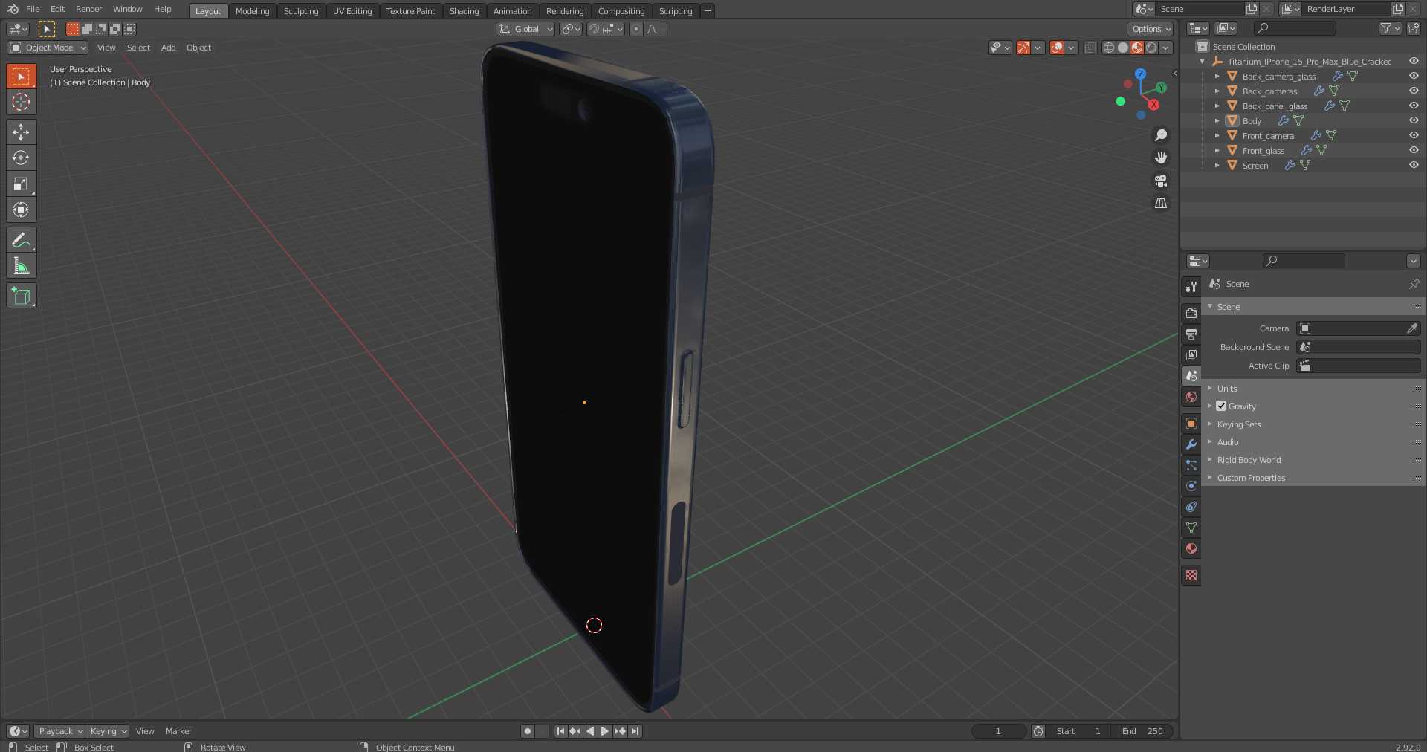Open the Output properties tab
Viewport: 1427px width, 752px height.
click(1191, 334)
